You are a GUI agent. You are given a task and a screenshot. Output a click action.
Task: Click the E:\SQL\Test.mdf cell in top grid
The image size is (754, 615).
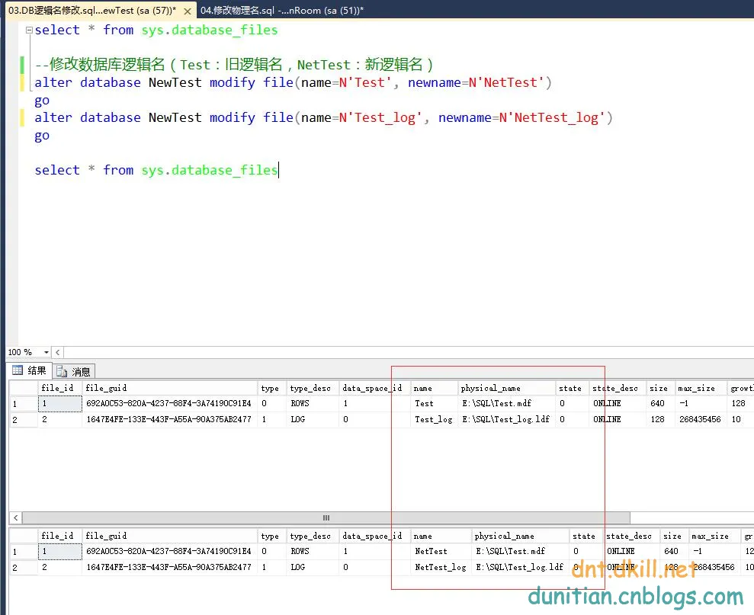point(496,404)
